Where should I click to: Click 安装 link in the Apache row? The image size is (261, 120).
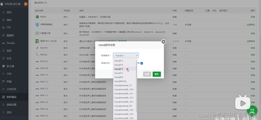[x=253, y=48]
